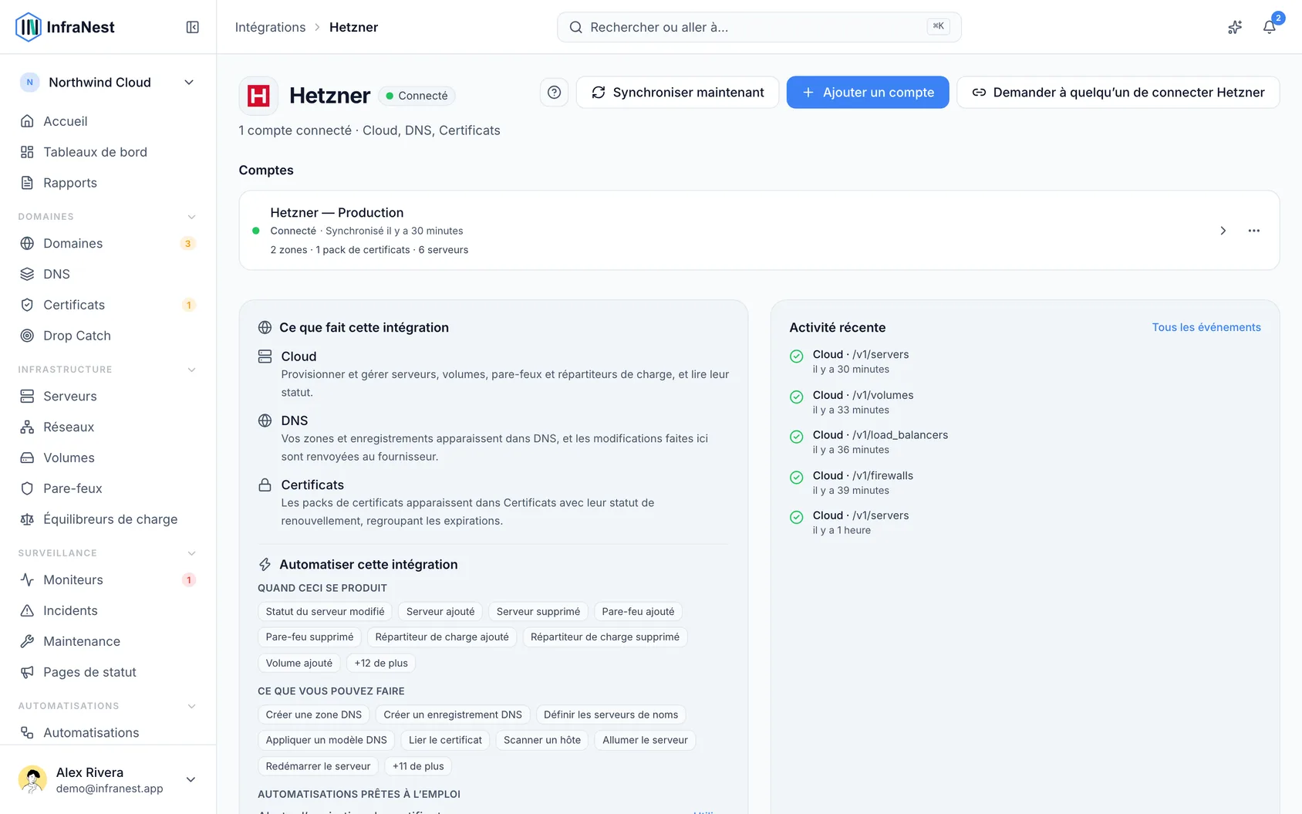The image size is (1302, 814).
Task: Click the Ajouter un compte button
Action: [868, 93]
